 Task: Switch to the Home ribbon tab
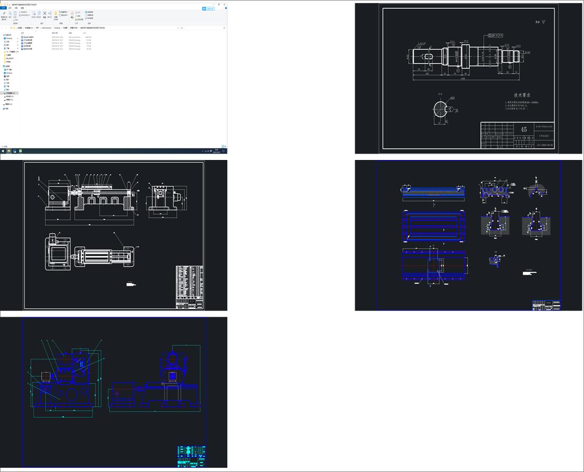coord(9,8)
